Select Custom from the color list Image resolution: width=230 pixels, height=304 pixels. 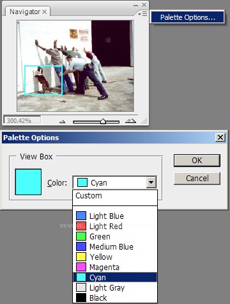tap(115, 196)
